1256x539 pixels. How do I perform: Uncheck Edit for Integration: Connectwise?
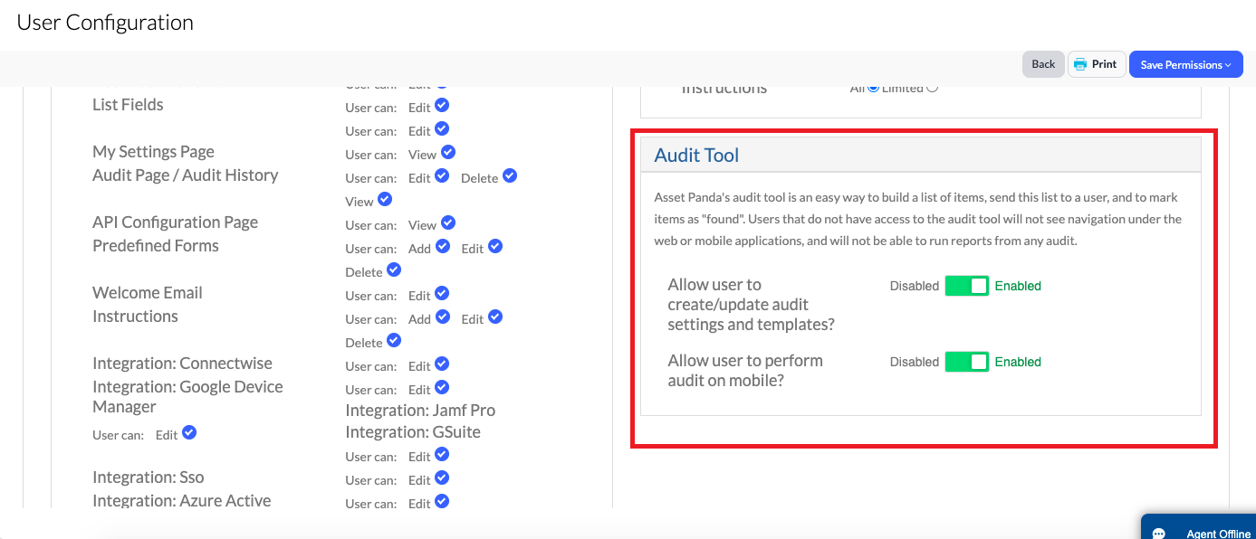(442, 364)
